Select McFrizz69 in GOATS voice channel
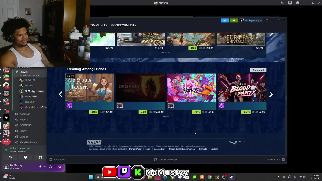Screen dimensions: 322x181 [x=30, y=80]
